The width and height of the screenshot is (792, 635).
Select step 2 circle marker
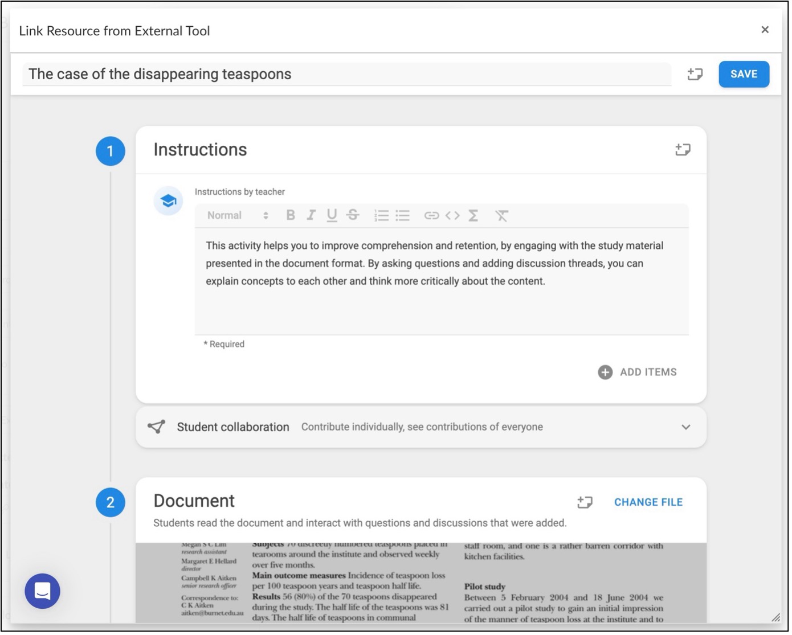click(111, 502)
